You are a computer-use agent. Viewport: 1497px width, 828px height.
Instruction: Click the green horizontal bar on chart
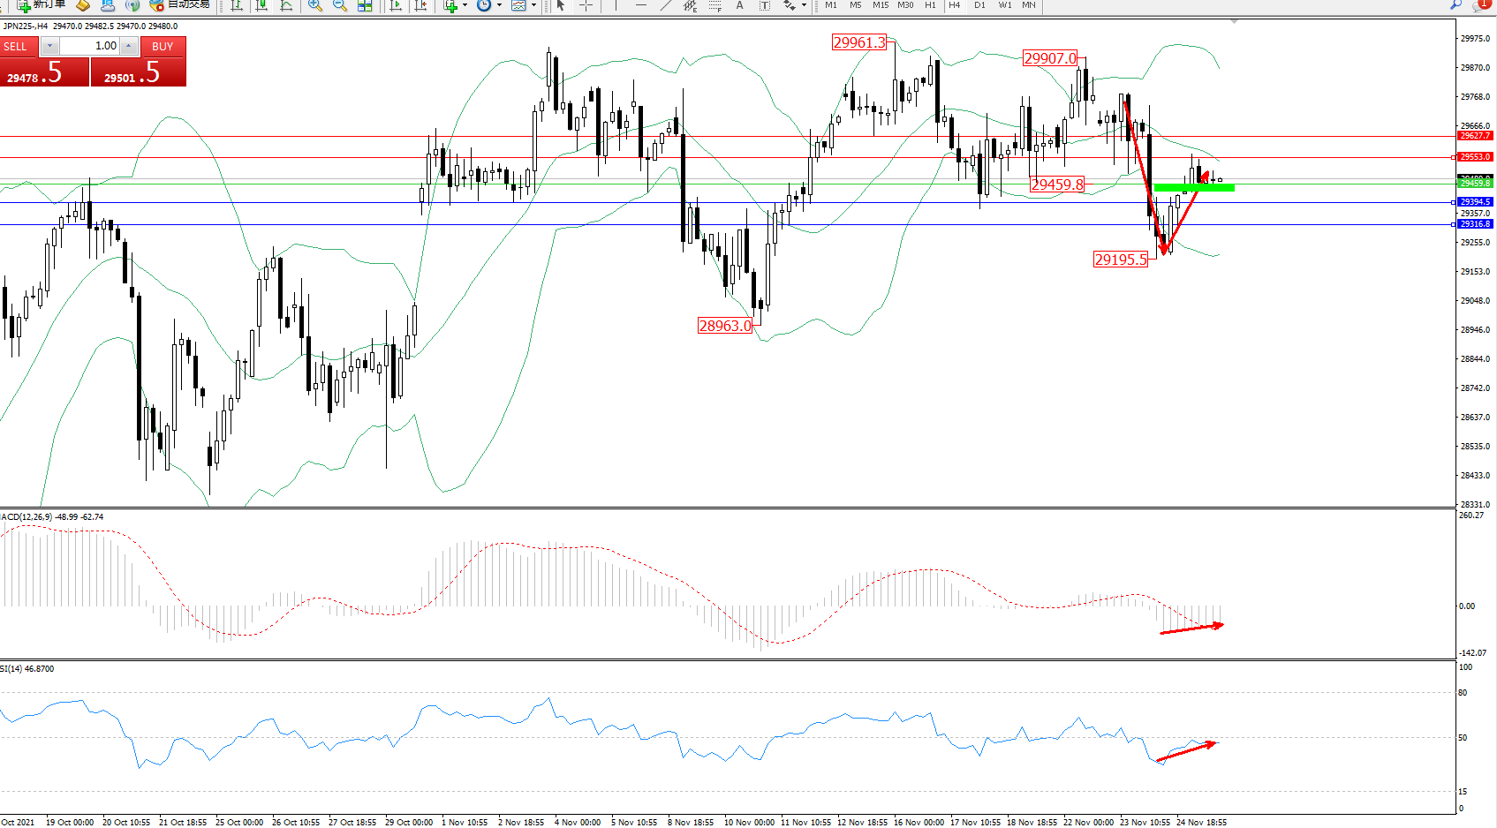1193,187
